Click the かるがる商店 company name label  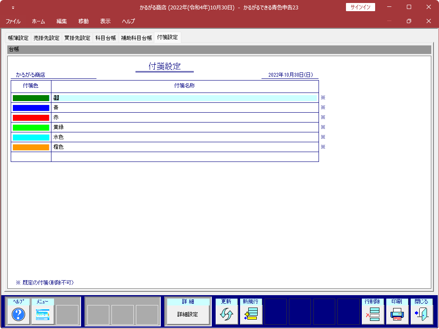tap(30, 75)
